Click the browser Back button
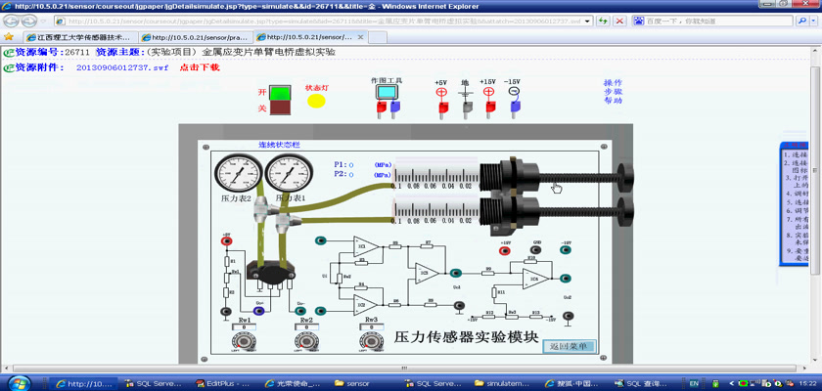Image resolution: width=822 pixels, height=391 pixels. tap(12, 21)
